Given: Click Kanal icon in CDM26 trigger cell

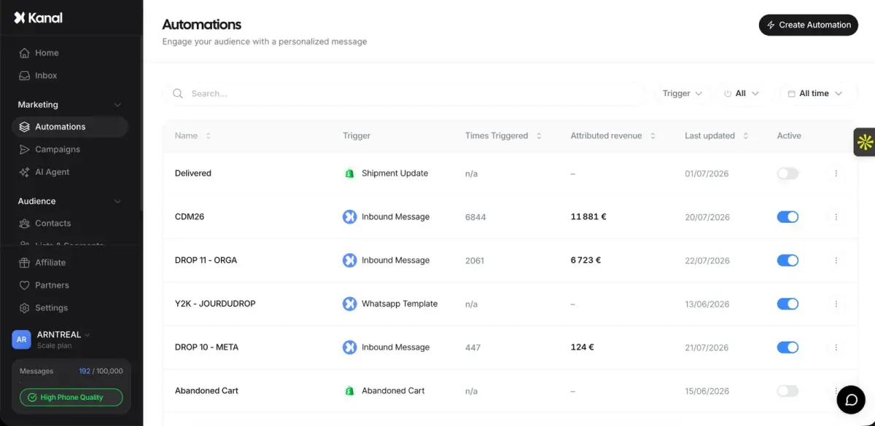Looking at the screenshot, I should point(349,217).
